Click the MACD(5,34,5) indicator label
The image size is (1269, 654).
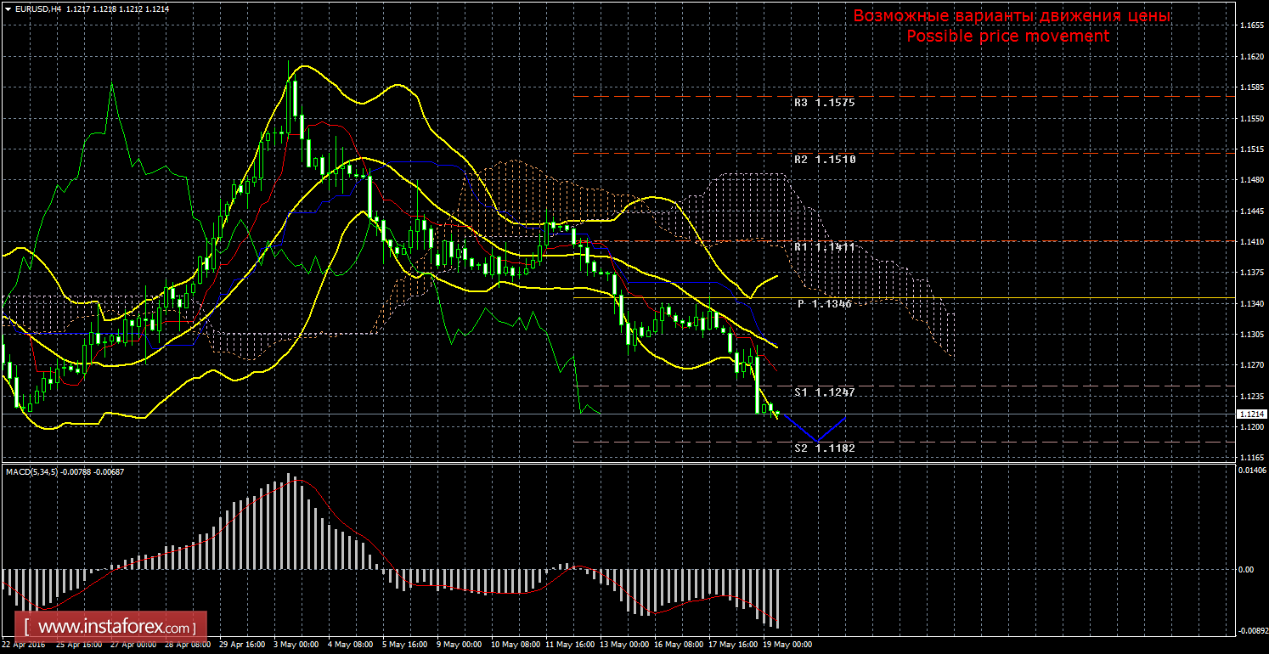tap(32, 471)
